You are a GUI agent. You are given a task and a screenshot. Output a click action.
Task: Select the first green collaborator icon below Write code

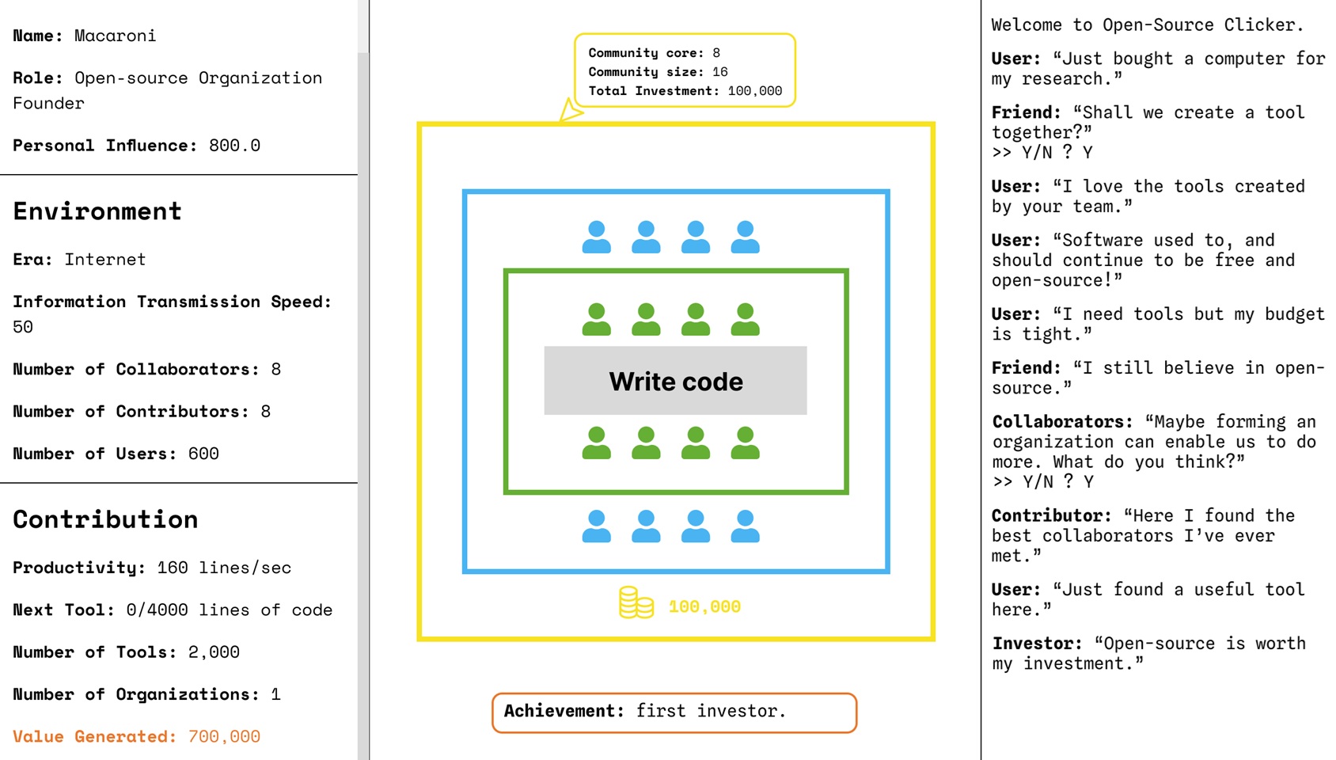click(597, 443)
